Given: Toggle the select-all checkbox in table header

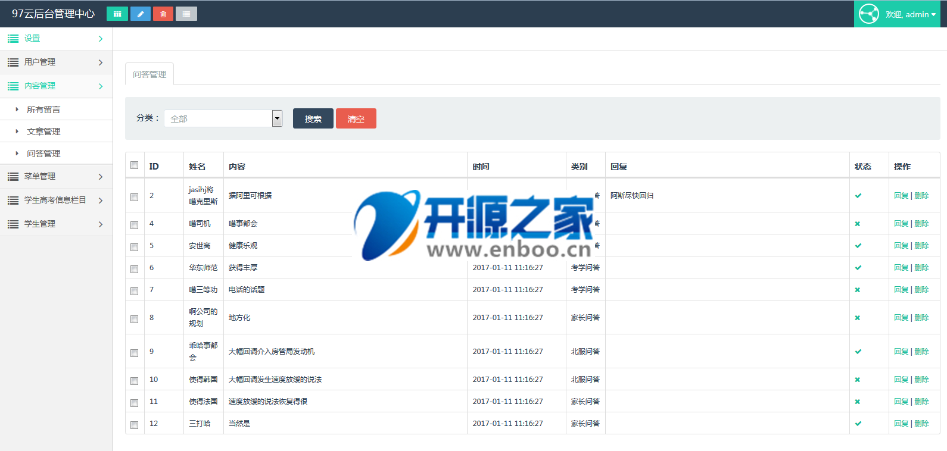Looking at the screenshot, I should [x=135, y=165].
